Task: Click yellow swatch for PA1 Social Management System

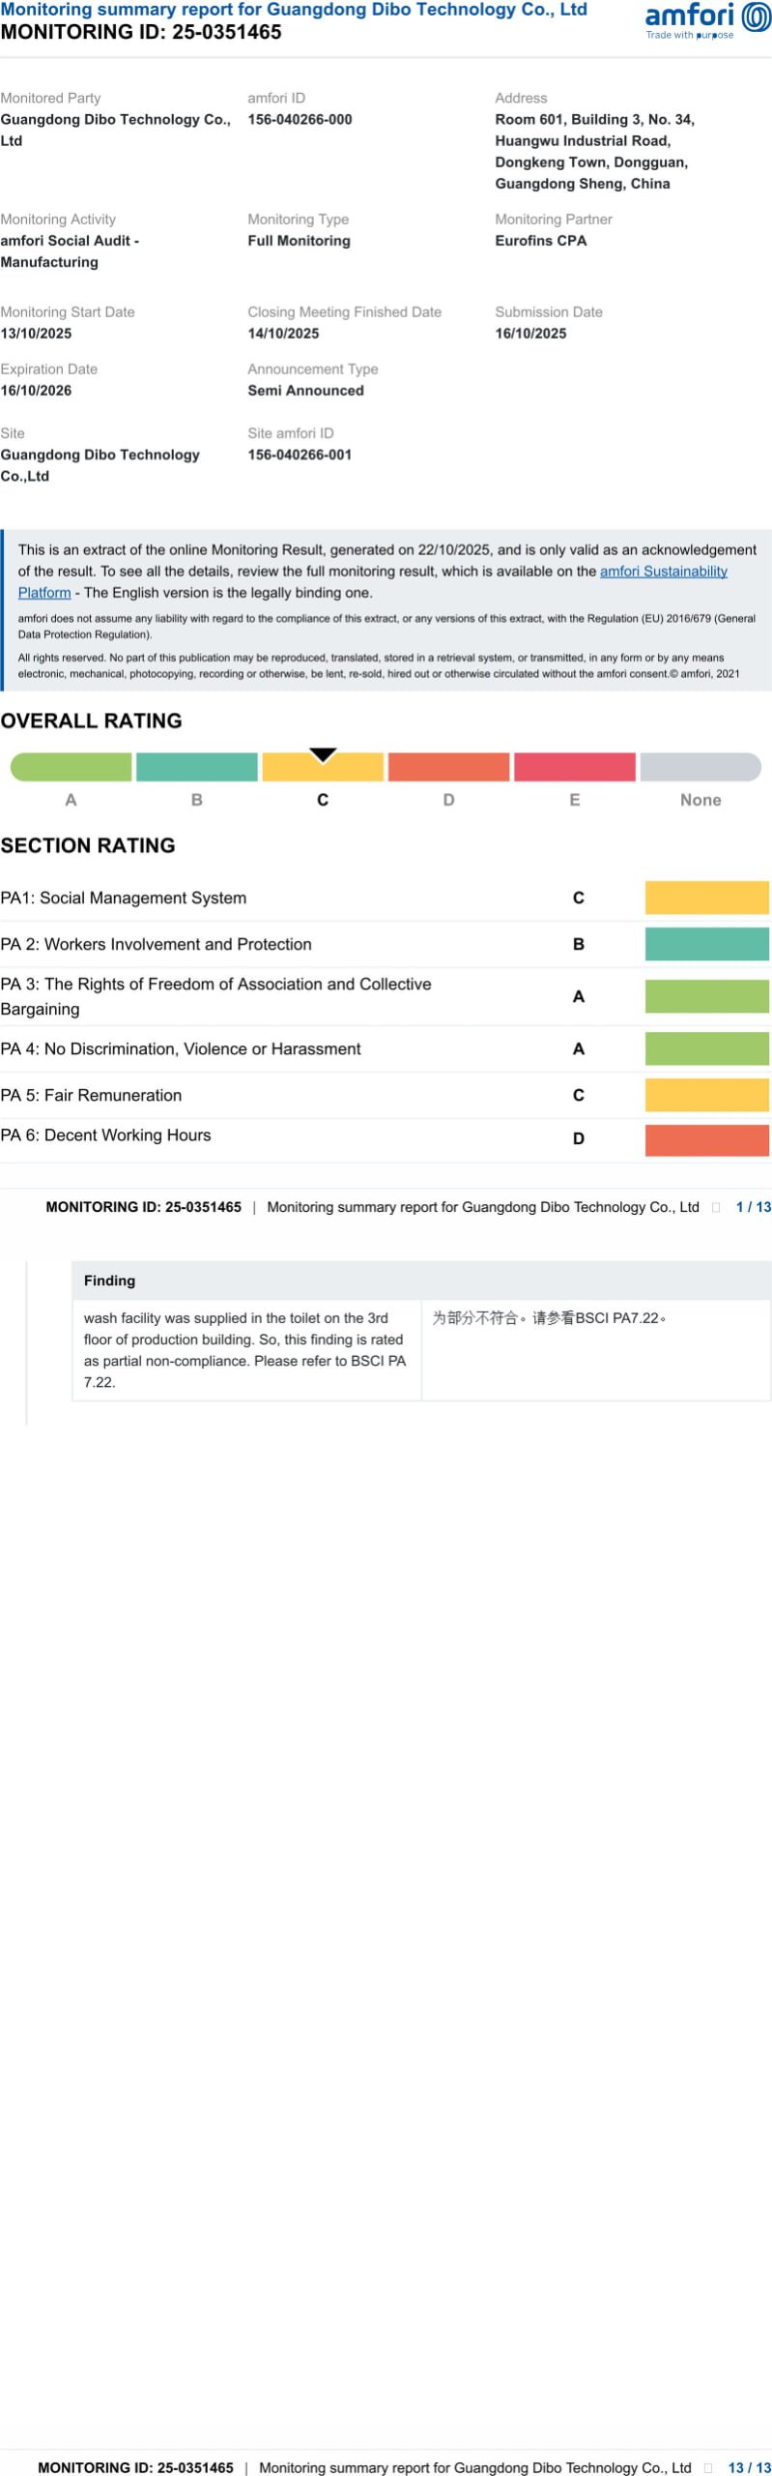Action: pos(707,898)
